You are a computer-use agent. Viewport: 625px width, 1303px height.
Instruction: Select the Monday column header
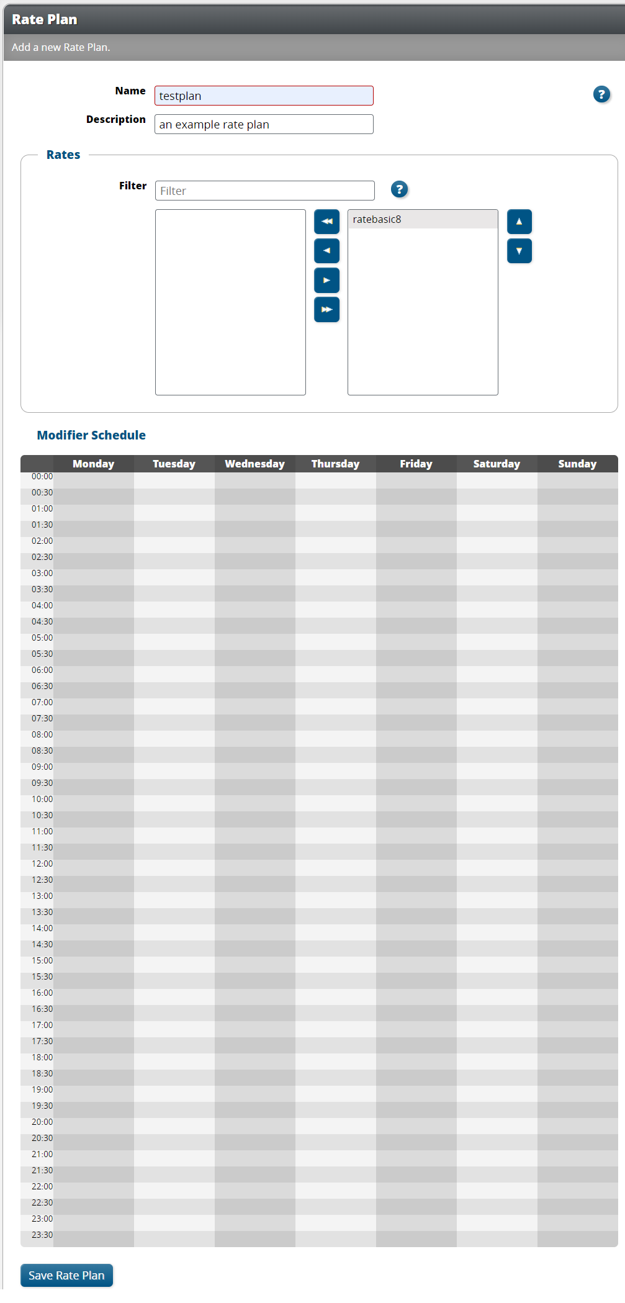pyautogui.click(x=93, y=464)
